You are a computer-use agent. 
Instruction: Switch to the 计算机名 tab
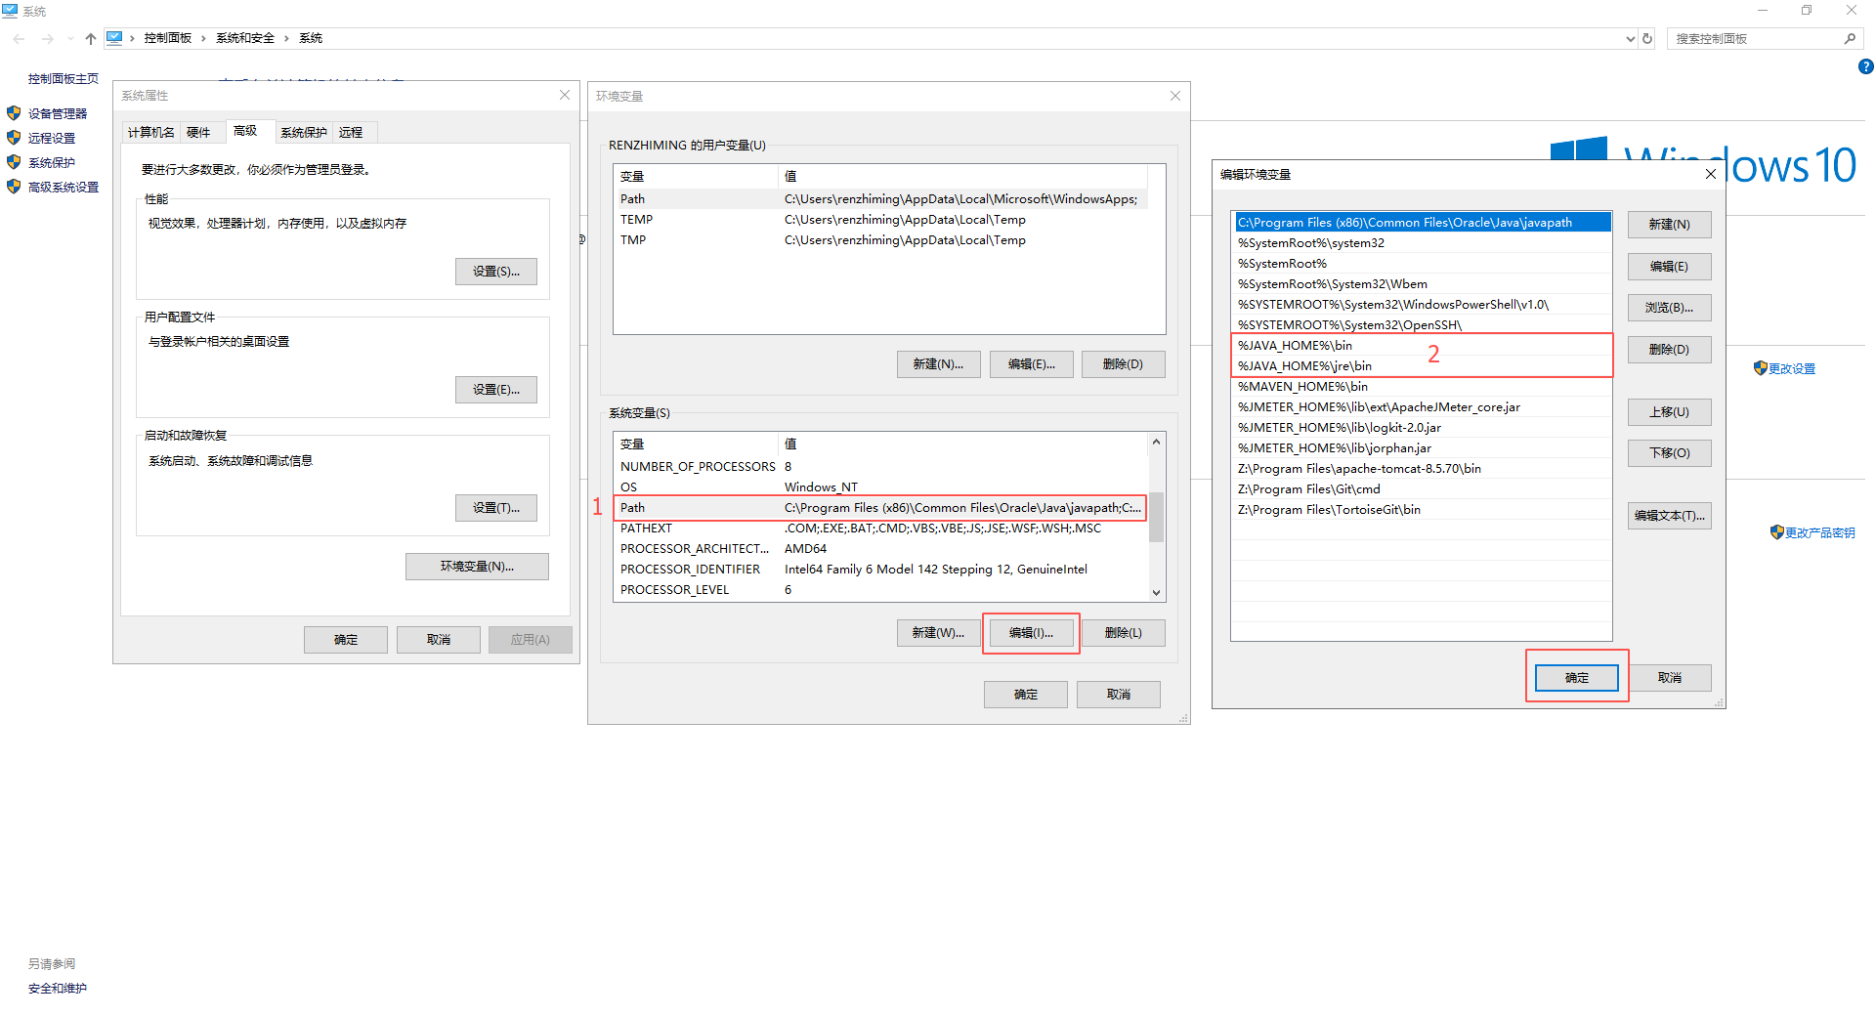151,133
